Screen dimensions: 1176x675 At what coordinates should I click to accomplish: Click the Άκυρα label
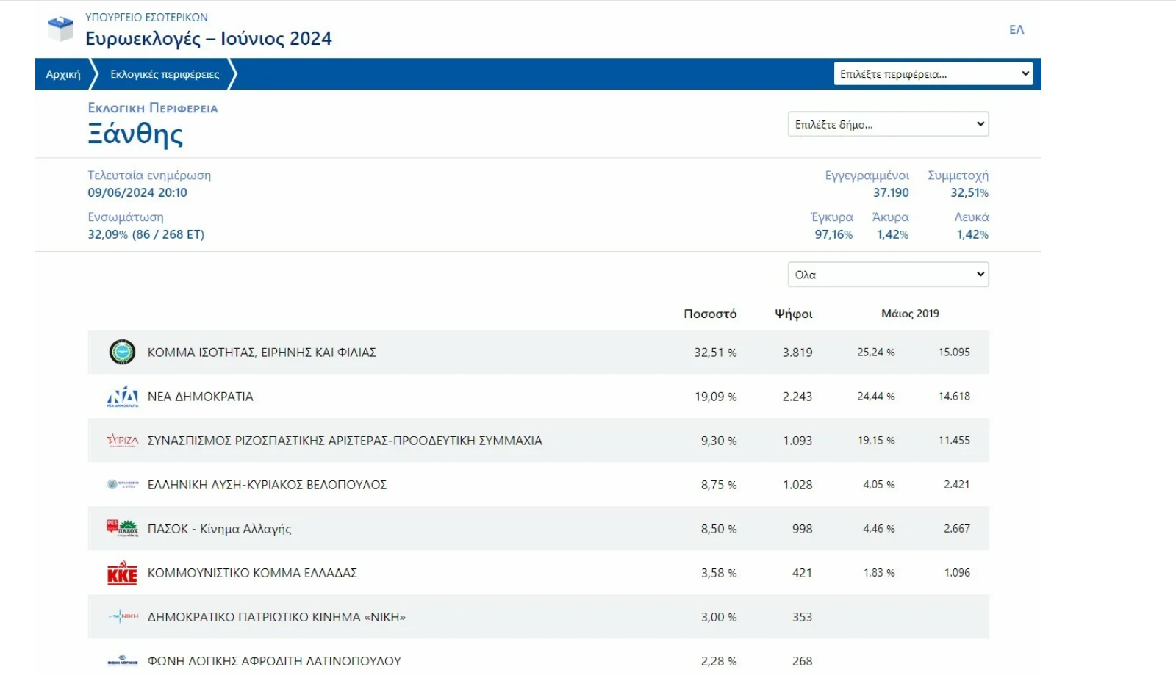pyautogui.click(x=890, y=217)
